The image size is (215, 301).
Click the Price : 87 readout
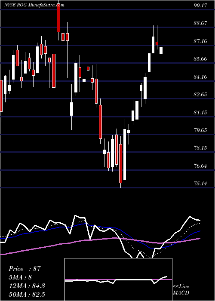pyautogui.click(x=25, y=269)
